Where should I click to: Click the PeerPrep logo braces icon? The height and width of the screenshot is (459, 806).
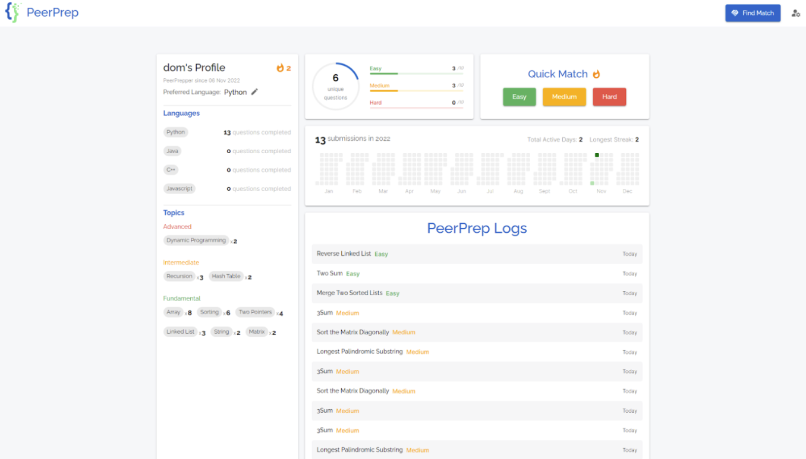click(x=13, y=12)
